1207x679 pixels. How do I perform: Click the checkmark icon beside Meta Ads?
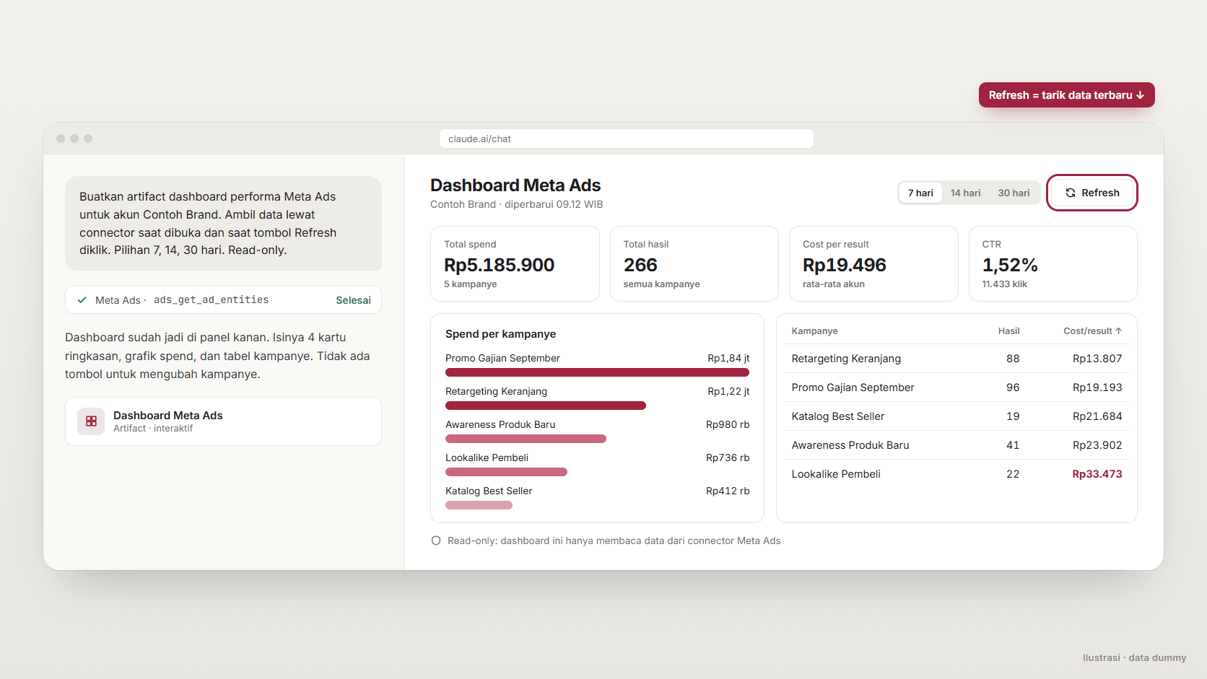coord(82,300)
